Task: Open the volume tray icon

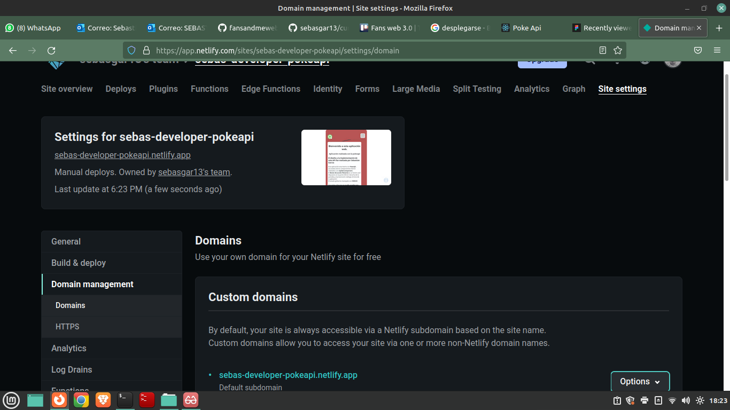Action: pos(686,400)
